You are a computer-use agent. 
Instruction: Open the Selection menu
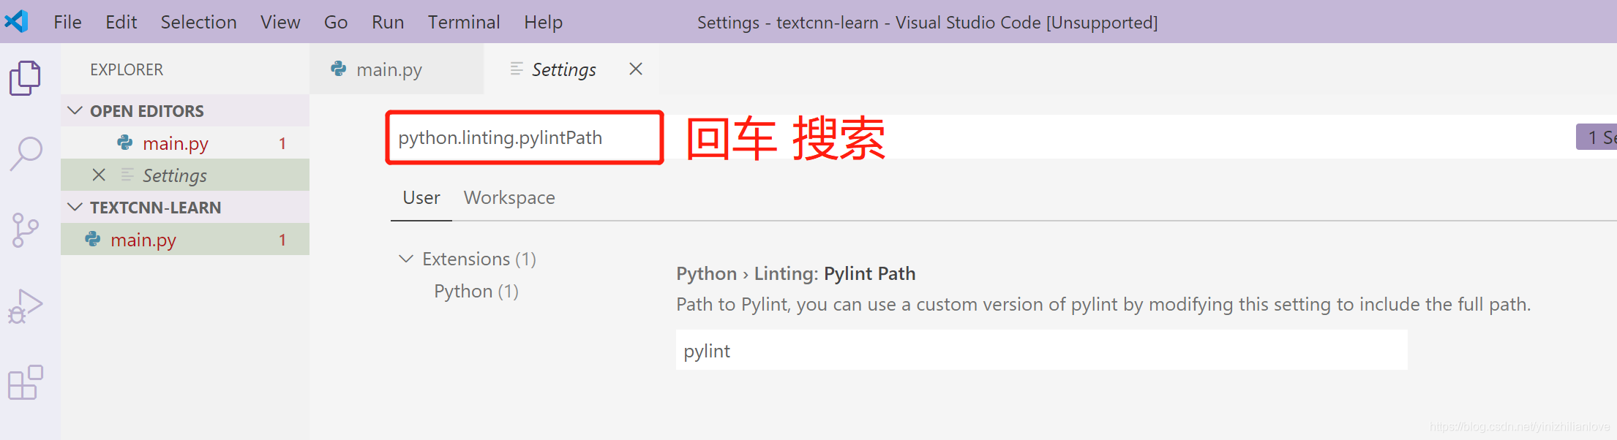(x=198, y=22)
